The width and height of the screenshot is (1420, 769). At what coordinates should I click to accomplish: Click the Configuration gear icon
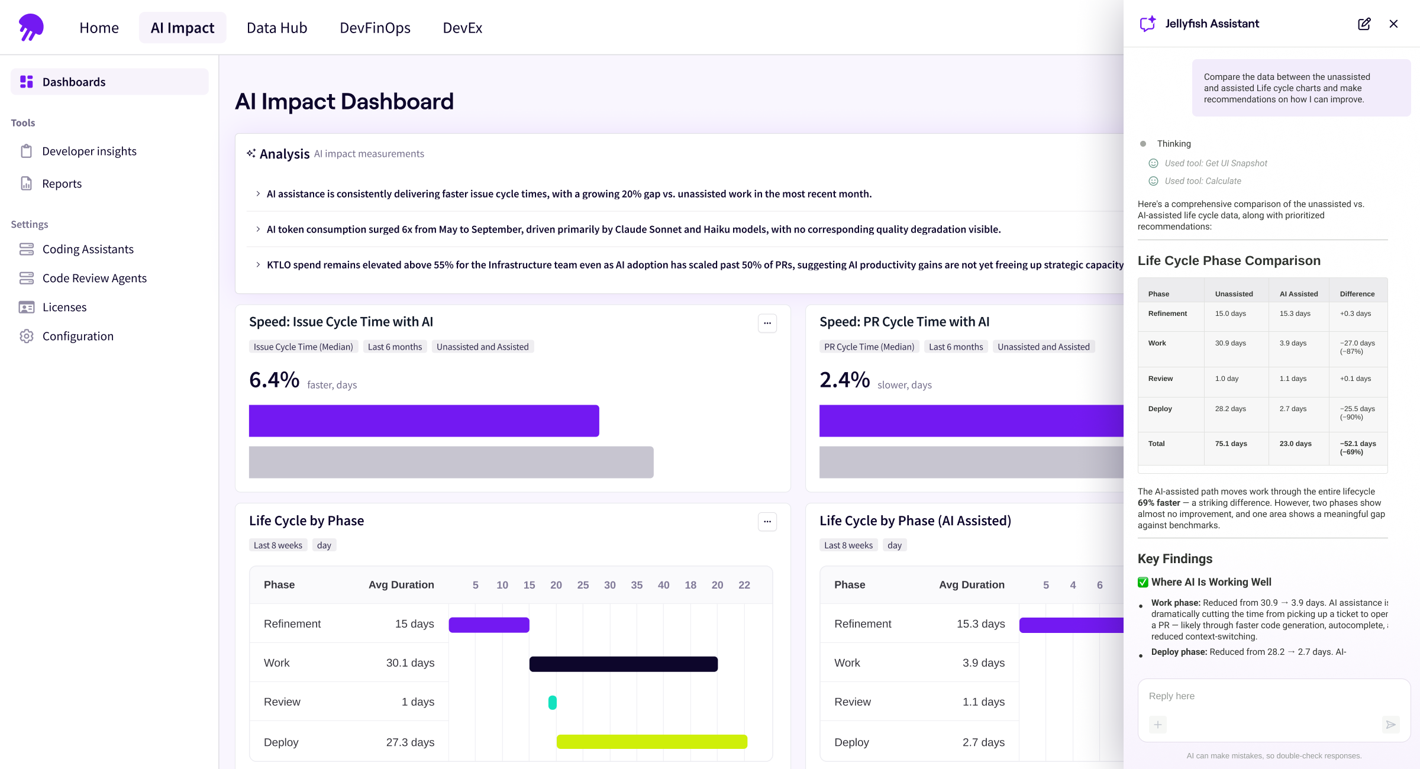click(x=27, y=336)
